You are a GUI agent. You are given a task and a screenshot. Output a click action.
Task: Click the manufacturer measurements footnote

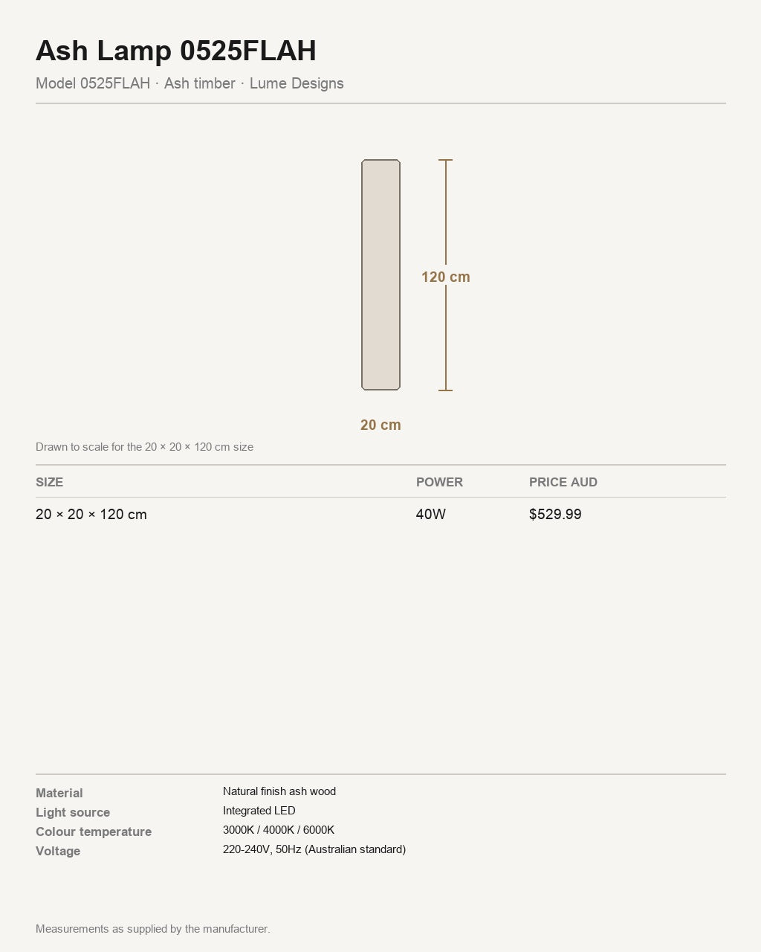[153, 929]
